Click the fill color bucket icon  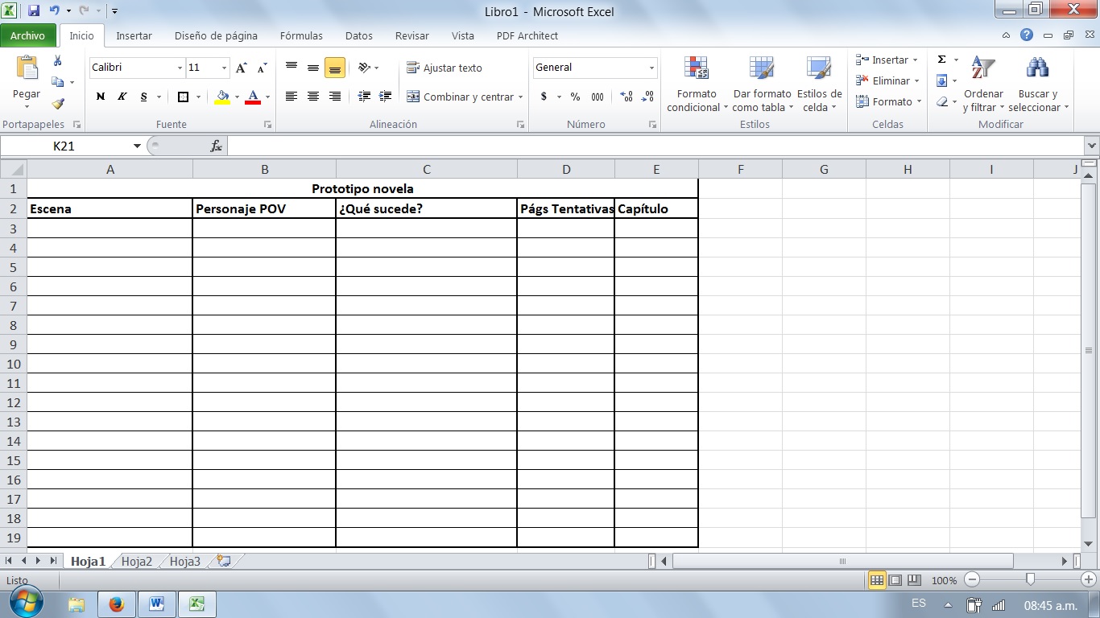(x=223, y=97)
